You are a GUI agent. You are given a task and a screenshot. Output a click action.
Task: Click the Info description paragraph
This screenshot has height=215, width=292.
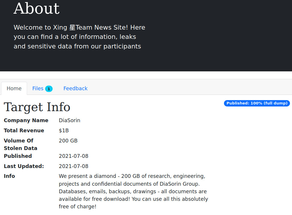133,191
